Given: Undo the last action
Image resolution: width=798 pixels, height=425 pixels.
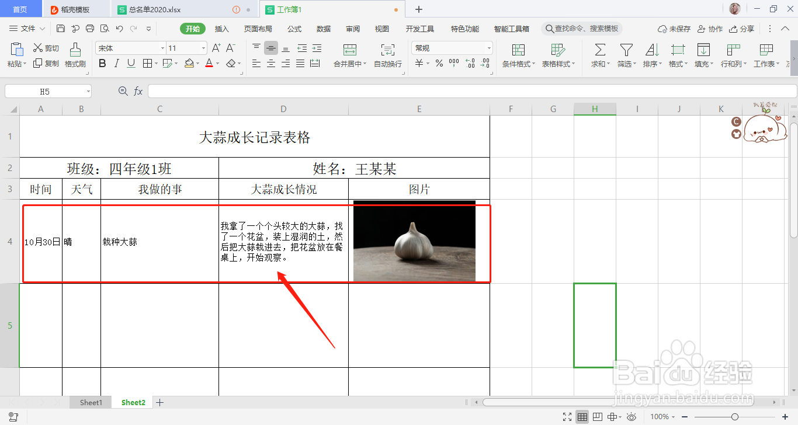Looking at the screenshot, I should (x=119, y=29).
